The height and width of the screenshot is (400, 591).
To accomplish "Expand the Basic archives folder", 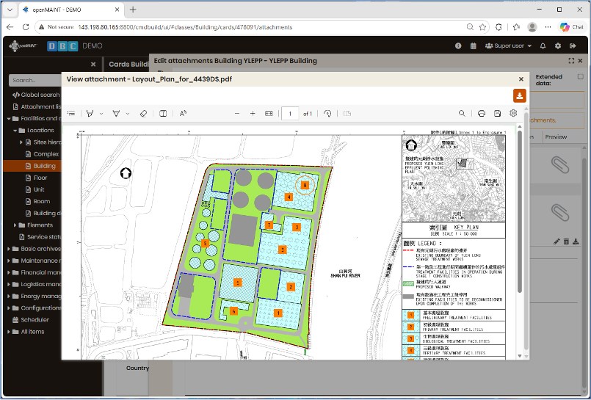I will tap(9, 249).
